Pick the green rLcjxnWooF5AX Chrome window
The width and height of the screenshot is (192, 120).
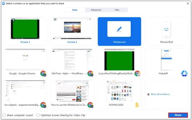click(x=119, y=63)
